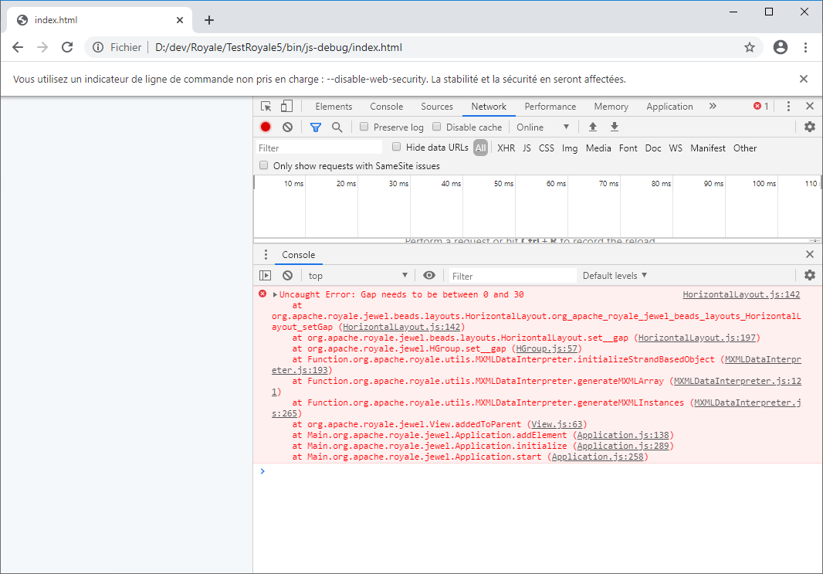823x574 pixels.
Task: Toggle the device toolbar
Action: [x=286, y=106]
